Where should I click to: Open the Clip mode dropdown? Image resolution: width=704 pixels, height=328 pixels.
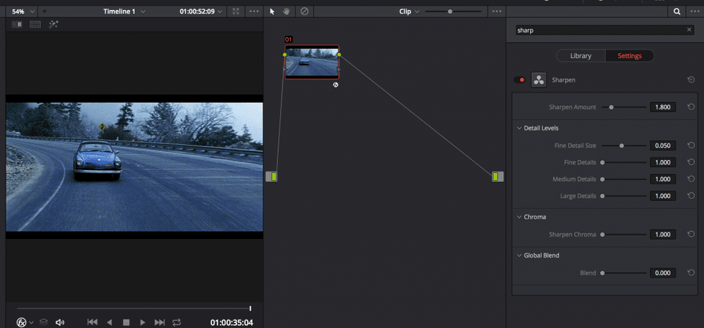pos(409,11)
